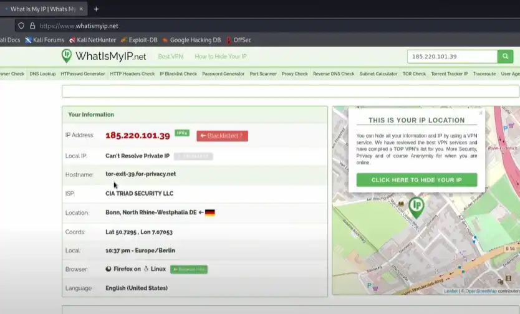Open the Password Generator tool
The height and width of the screenshot is (314, 520).
[223, 74]
